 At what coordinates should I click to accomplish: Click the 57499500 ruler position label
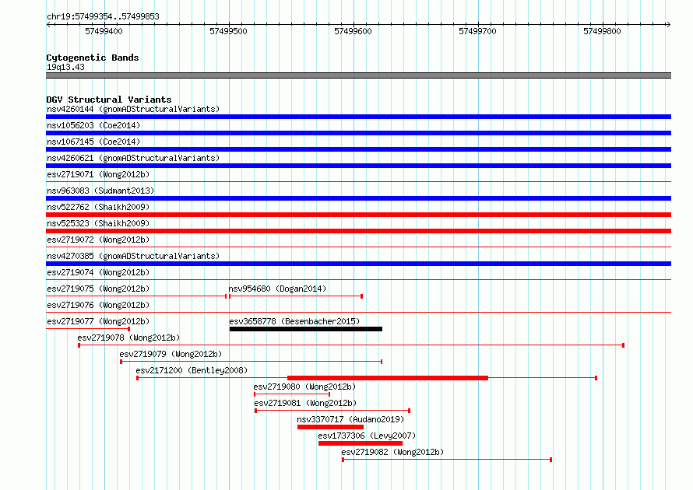point(228,31)
